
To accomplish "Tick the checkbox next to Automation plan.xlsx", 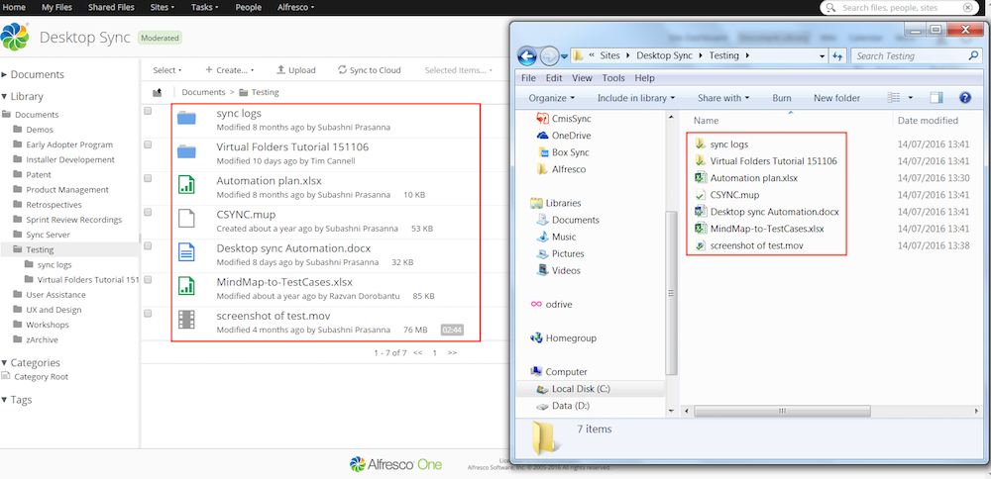I will pos(148,178).
